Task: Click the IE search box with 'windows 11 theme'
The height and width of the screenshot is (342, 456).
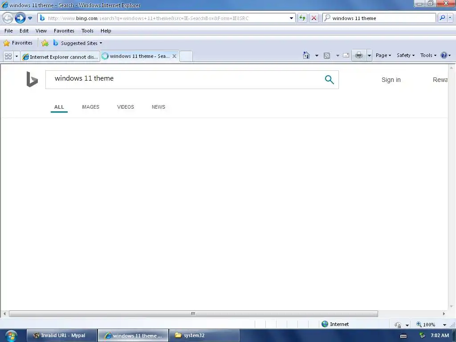Action: [379, 18]
